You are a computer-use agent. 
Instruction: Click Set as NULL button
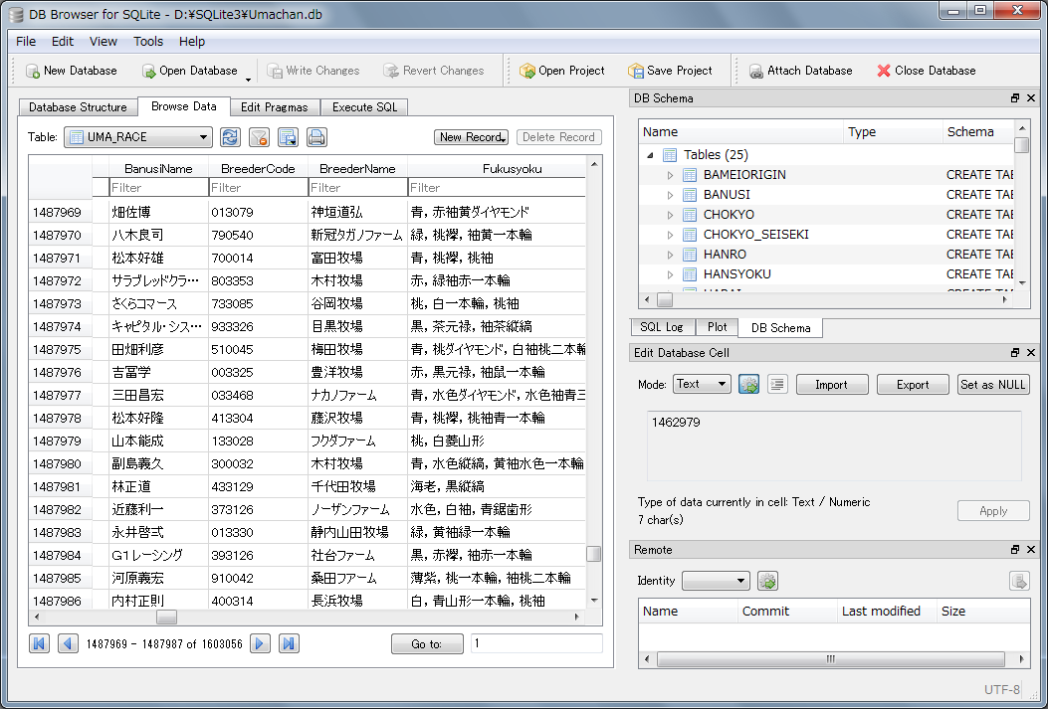click(993, 385)
